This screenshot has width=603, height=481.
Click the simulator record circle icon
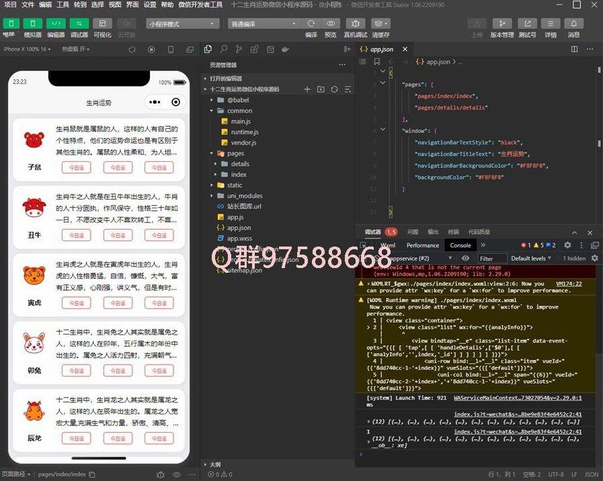(151, 50)
